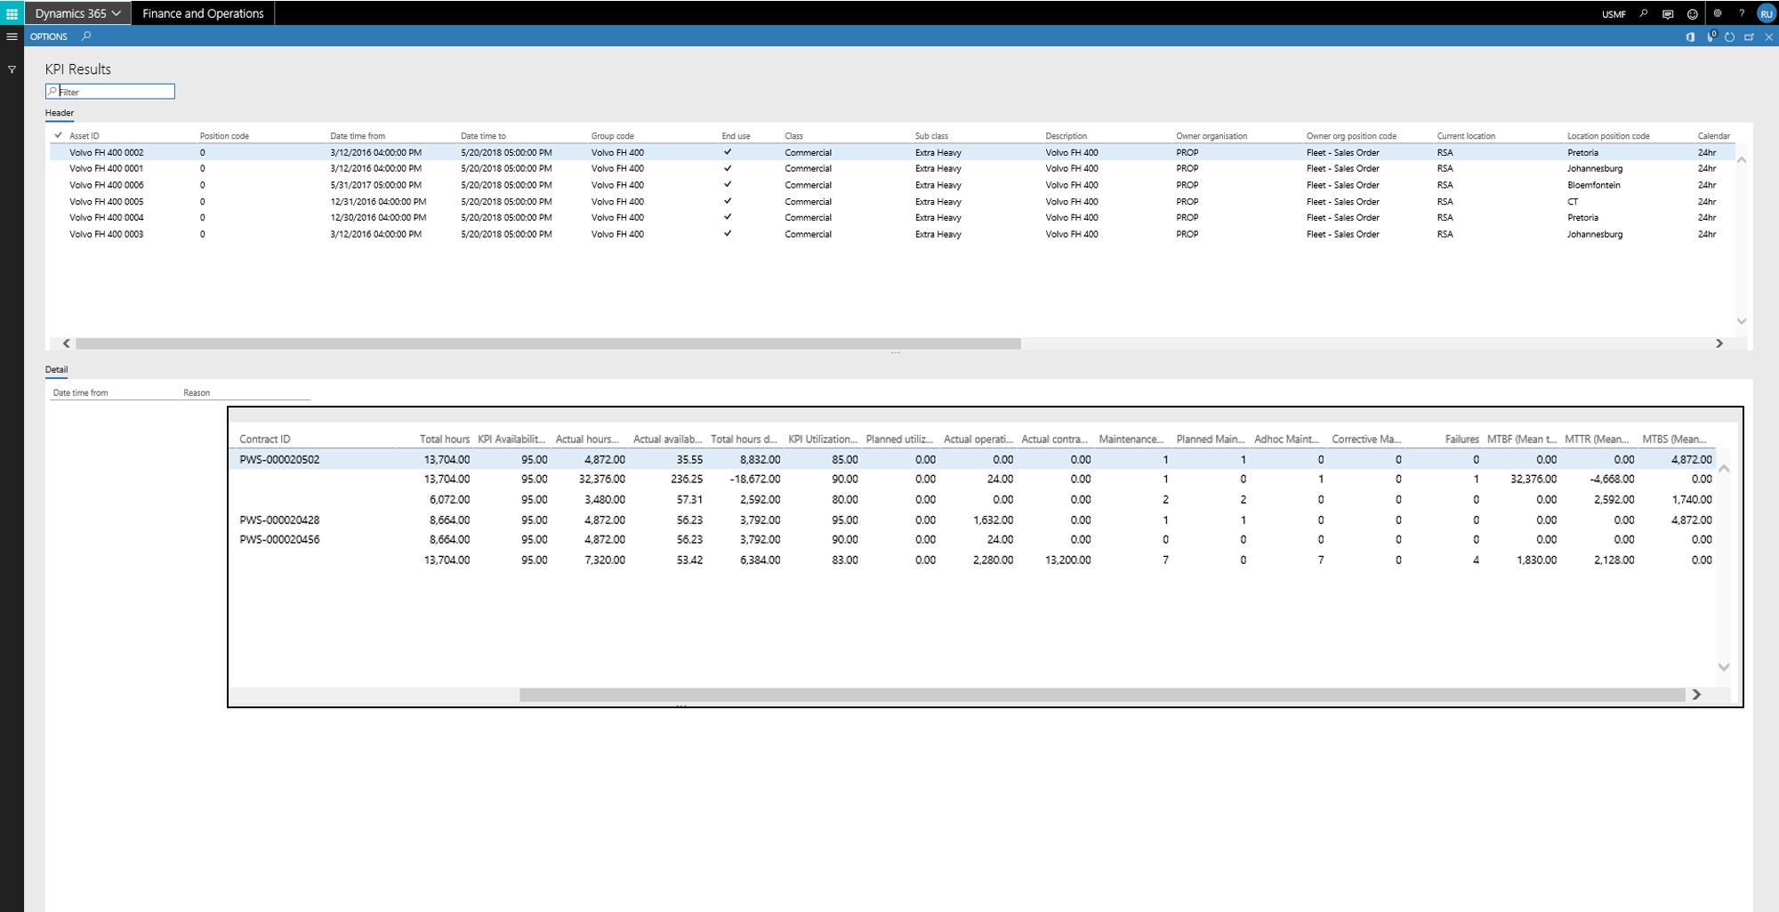Screen dimensions: 1779x912
Task: Open the app launcher waffle icon
Action: coord(12,13)
